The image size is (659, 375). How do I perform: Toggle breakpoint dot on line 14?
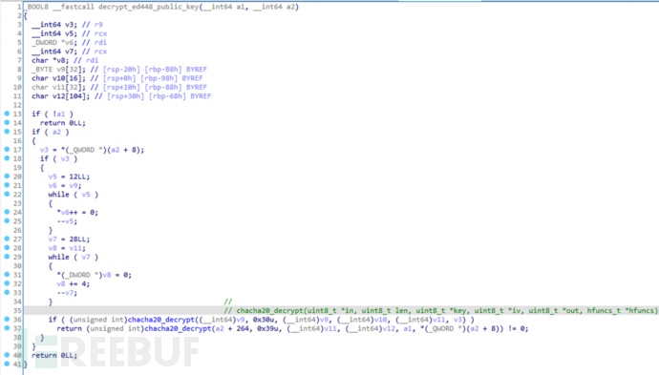[x=7, y=122]
